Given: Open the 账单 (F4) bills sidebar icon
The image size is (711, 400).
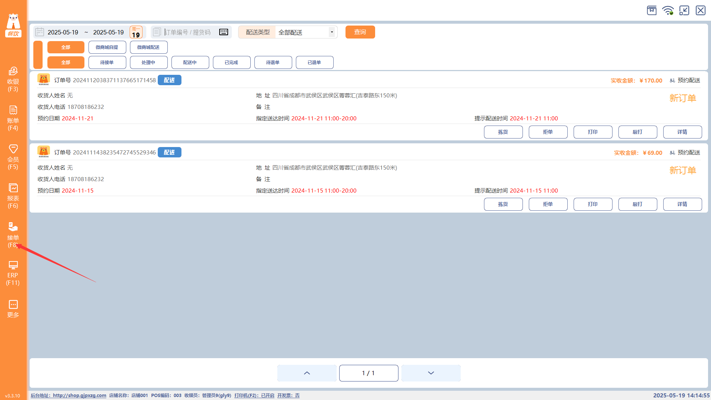Looking at the screenshot, I should coord(13,118).
